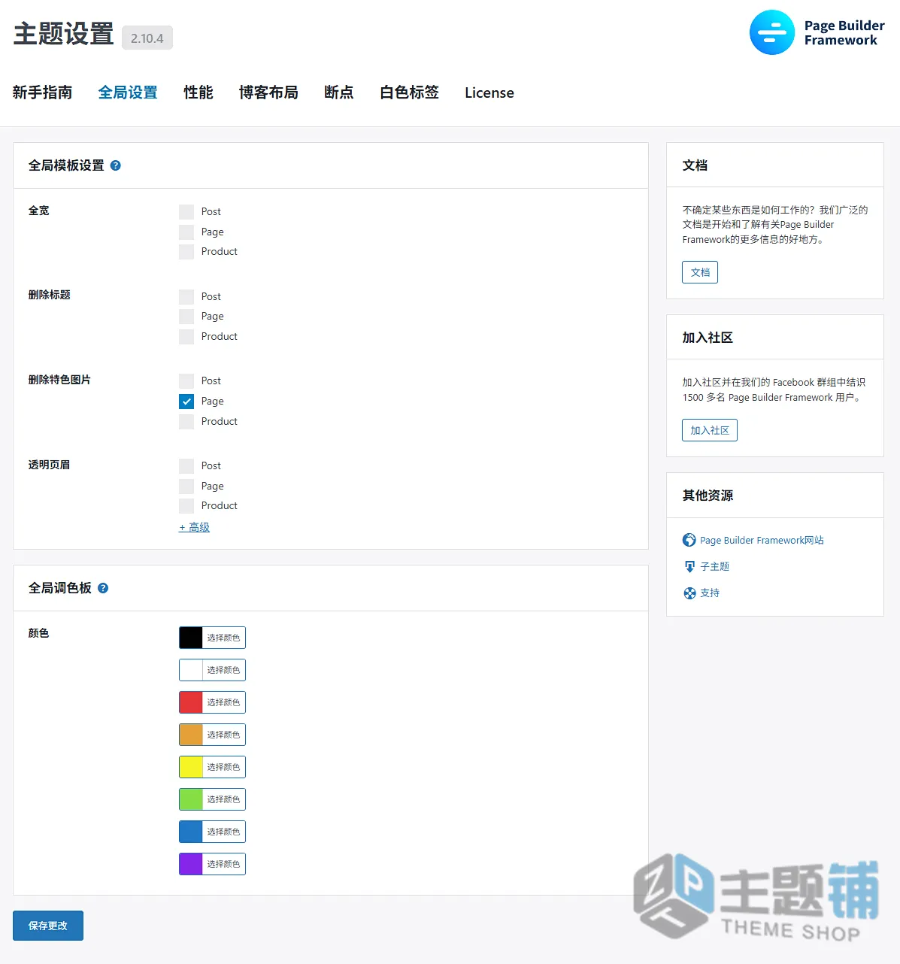Open help icon next to 全局模板设置
This screenshot has height=964, width=900.
pos(116,165)
